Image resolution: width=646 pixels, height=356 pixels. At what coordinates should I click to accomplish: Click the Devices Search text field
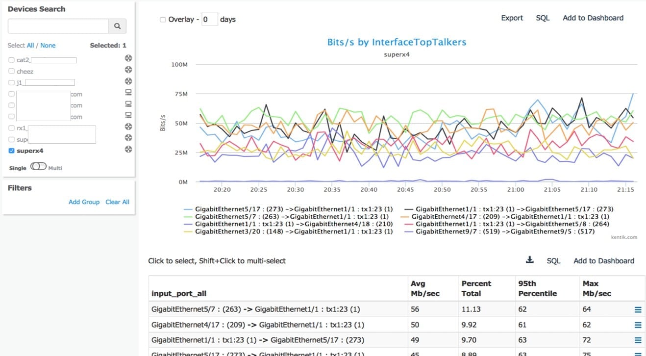point(58,26)
